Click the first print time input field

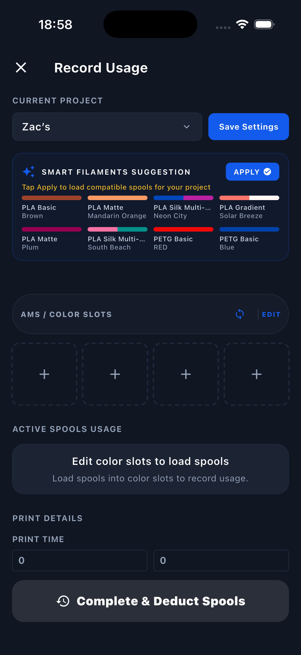click(x=80, y=560)
